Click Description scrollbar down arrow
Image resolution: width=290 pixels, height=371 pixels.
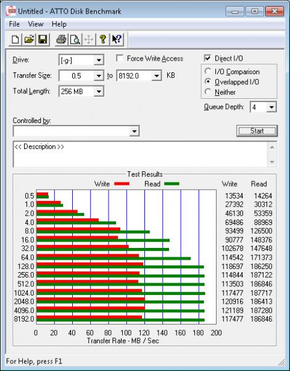click(x=272, y=162)
